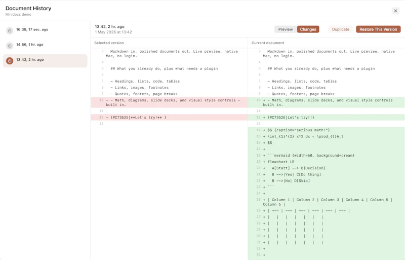Image resolution: width=405 pixels, height=260 pixels.
Task: Click added line 12 'Let's try!!' in current document
Action: tap(326, 118)
